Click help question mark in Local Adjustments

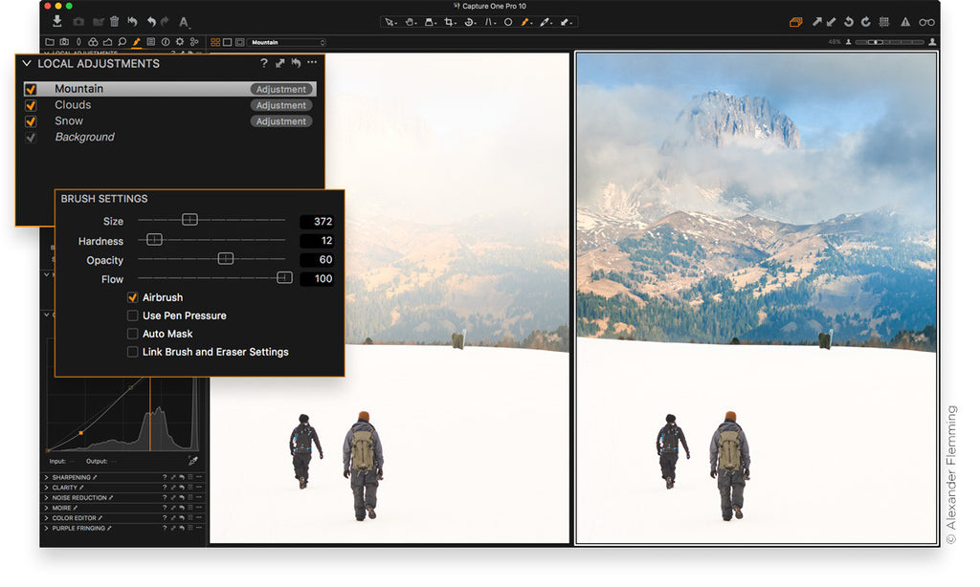coord(264,63)
